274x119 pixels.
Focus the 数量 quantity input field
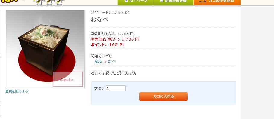pyautogui.click(x=116, y=88)
